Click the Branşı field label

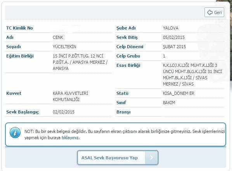(123, 112)
